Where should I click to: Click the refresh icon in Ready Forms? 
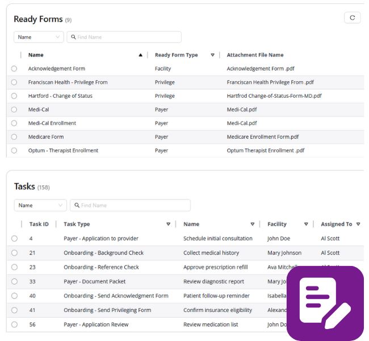[x=352, y=18]
